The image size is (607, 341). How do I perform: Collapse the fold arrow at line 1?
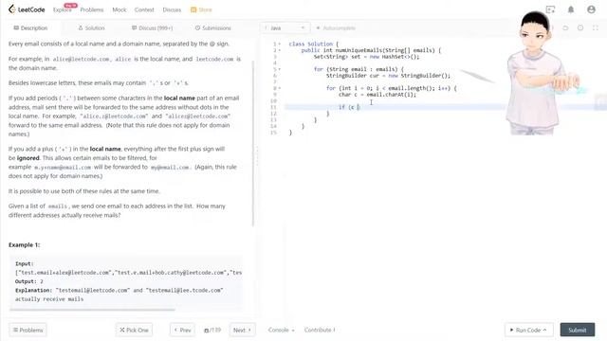[x=280, y=45]
